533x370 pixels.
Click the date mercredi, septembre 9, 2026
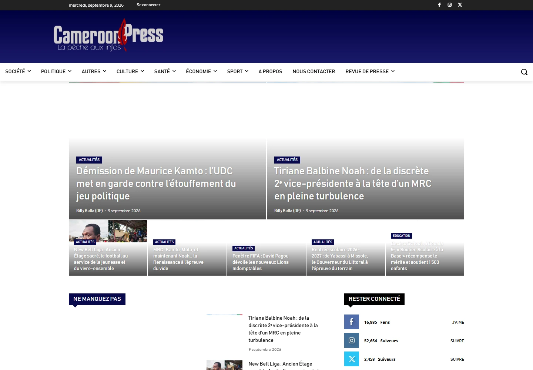pos(96,5)
